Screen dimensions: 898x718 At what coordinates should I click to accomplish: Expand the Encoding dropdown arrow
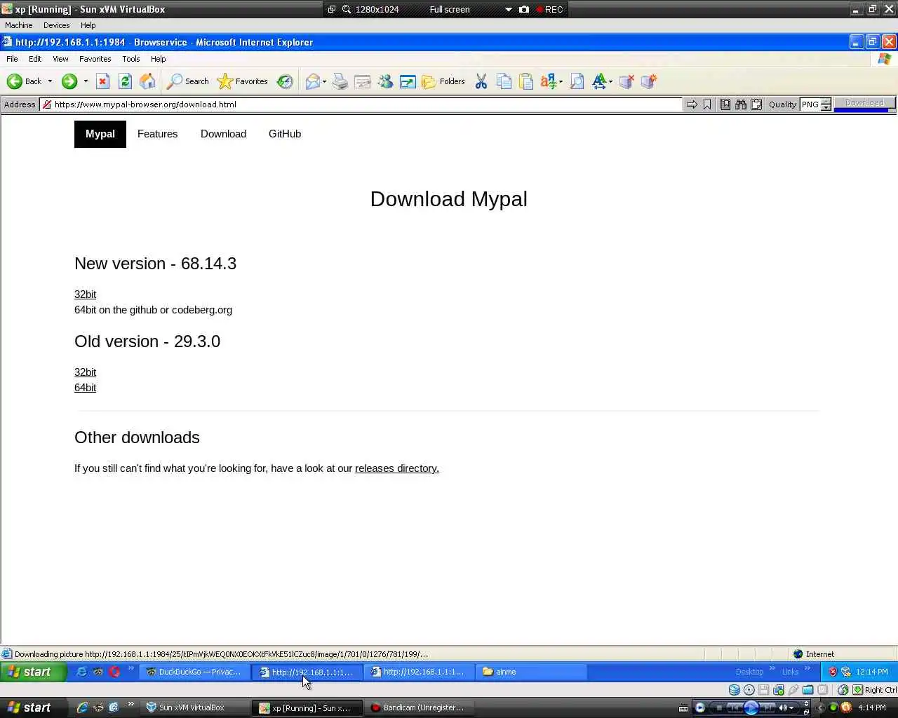pyautogui.click(x=561, y=81)
